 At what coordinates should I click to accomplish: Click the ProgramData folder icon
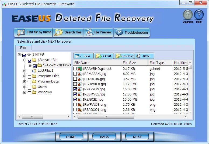click(x=34, y=81)
